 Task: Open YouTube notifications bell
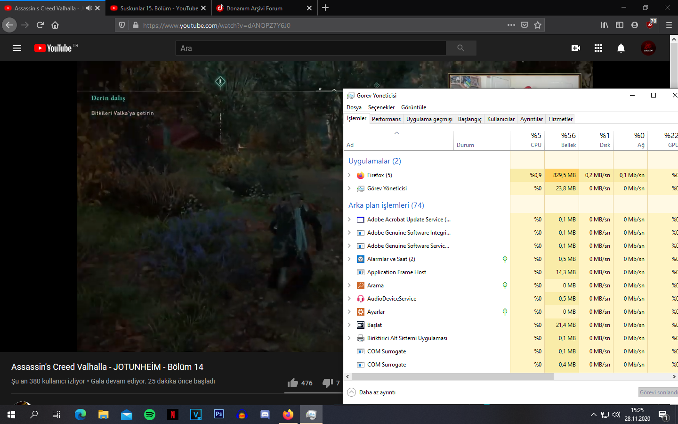click(621, 48)
